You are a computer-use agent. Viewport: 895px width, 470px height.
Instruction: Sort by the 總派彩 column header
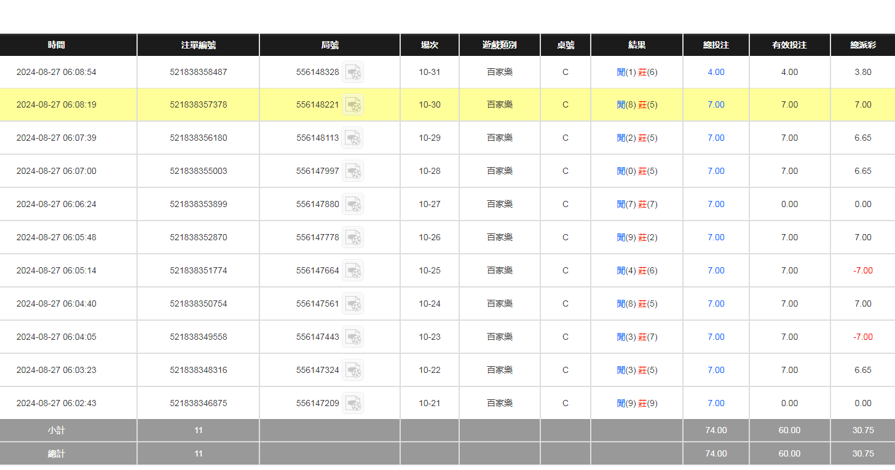click(x=862, y=45)
